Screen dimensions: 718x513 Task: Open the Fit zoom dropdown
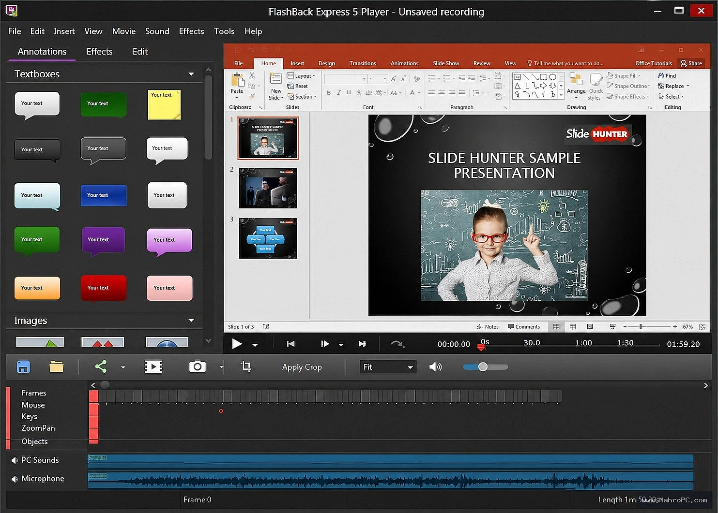pyautogui.click(x=387, y=367)
